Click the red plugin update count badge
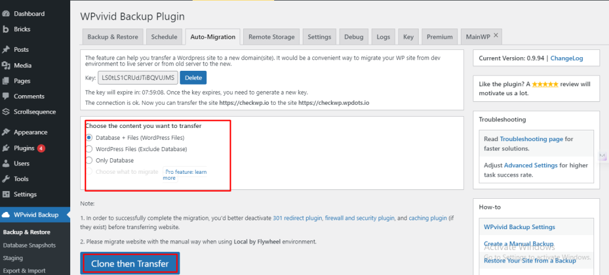 pos(41,148)
